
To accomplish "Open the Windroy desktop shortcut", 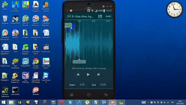I will tap(26, 6).
